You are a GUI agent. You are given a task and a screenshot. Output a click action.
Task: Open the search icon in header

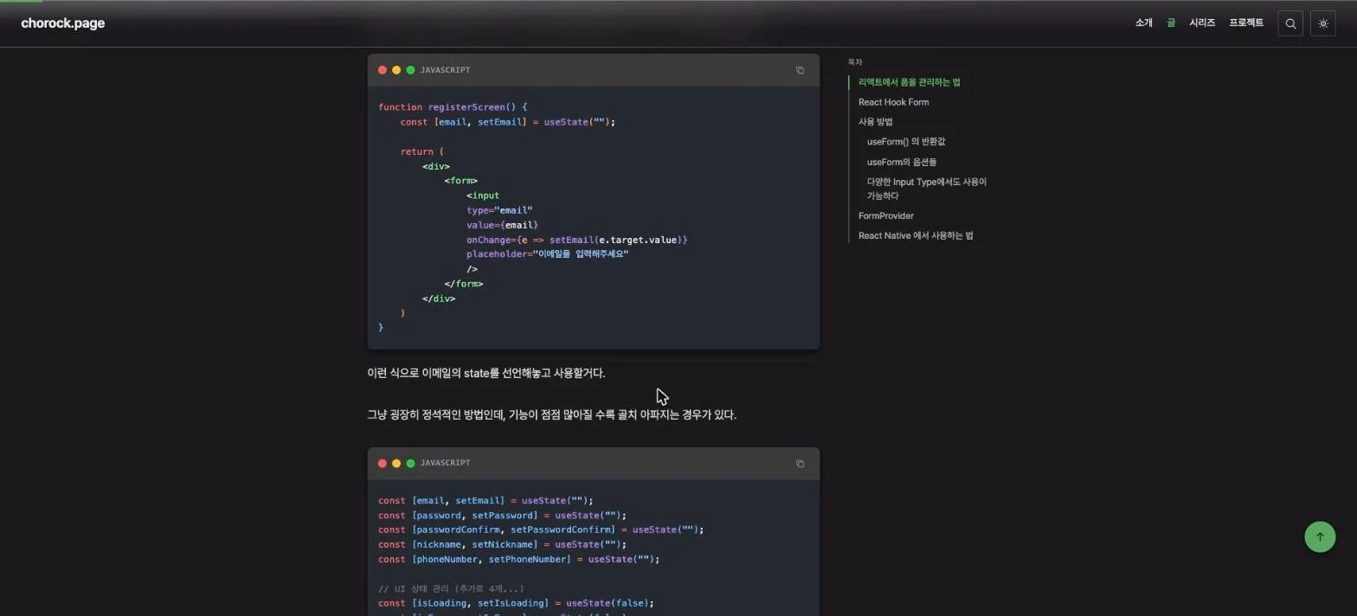tap(1290, 24)
